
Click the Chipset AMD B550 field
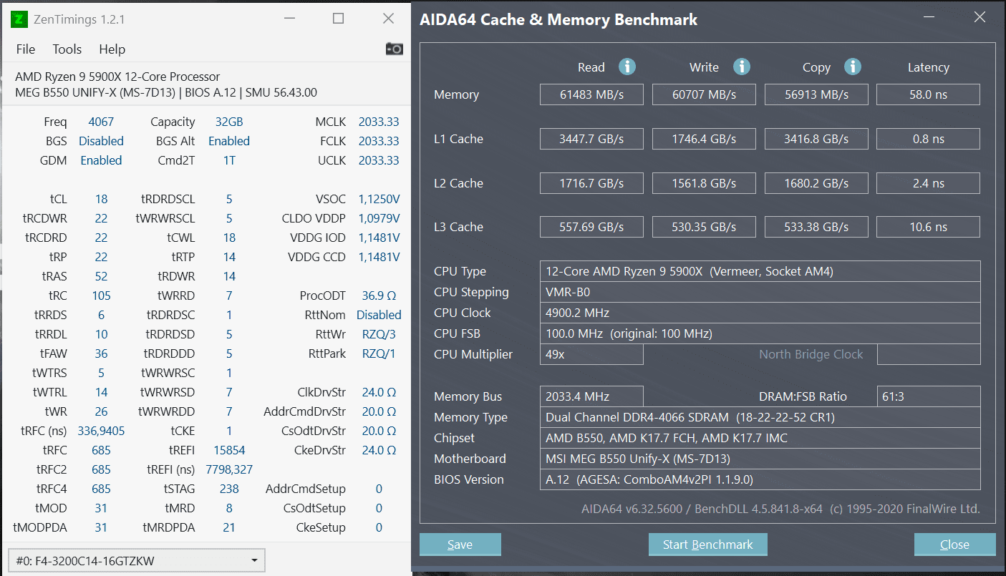[x=760, y=438]
